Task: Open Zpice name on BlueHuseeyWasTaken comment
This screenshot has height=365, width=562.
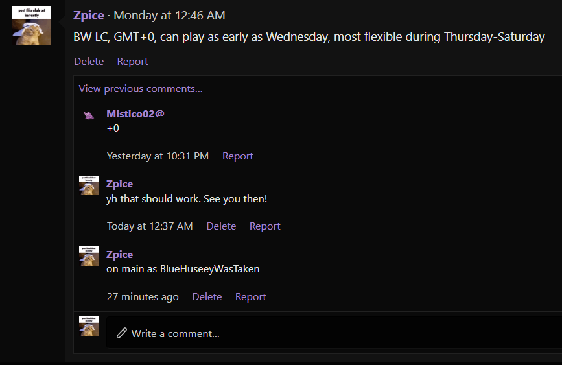Action: tap(119, 255)
